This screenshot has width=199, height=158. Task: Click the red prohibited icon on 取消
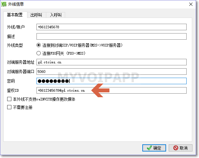point(176,148)
